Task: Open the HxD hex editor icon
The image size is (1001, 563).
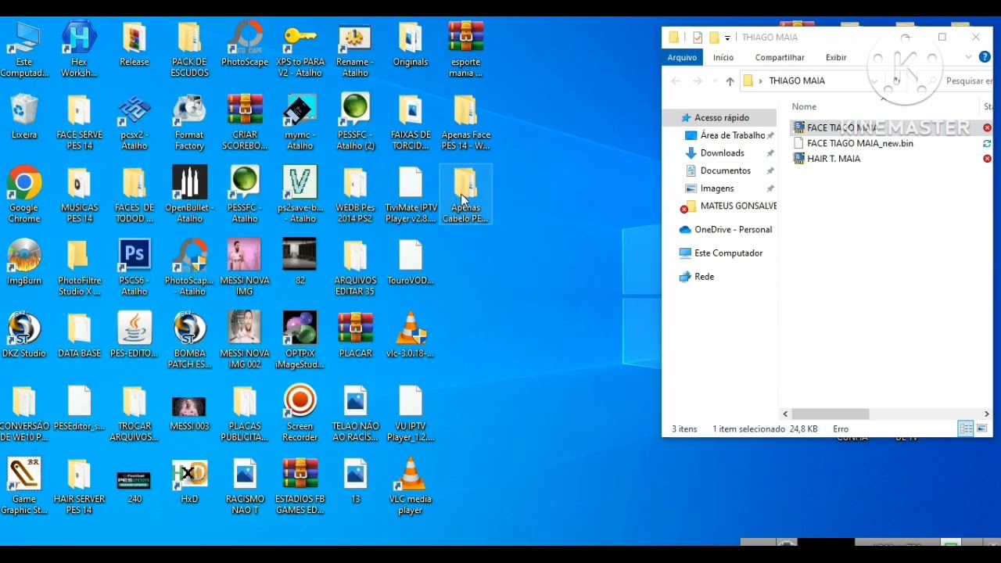Action: [x=189, y=480]
